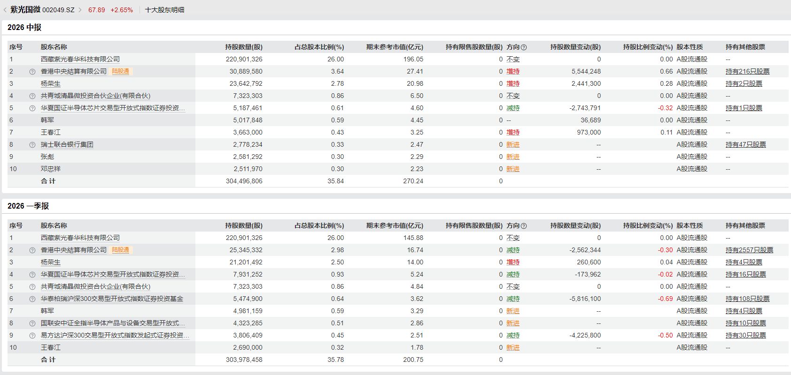
Task: Open 共青城清晶微投资合伙企业 in the 2026 中报 table
Action: (x=95, y=96)
